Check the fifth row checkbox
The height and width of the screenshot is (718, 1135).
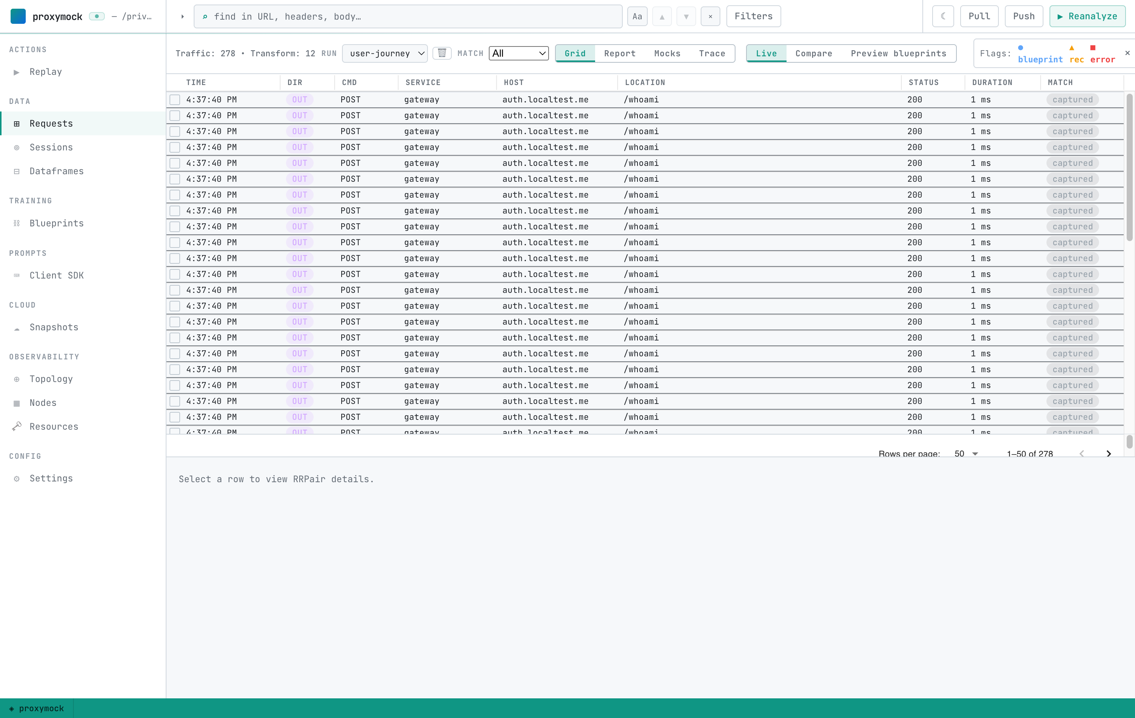pos(175,163)
